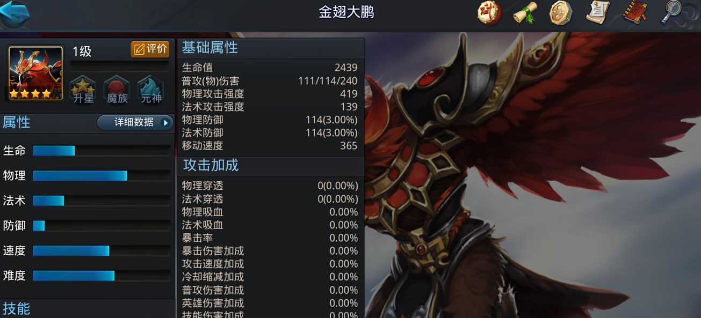
Task: Click the hero portrait thumbnail
Action: (x=35, y=73)
